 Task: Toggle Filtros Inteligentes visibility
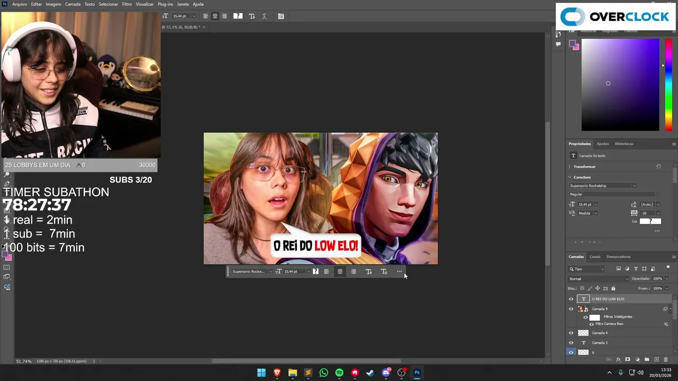tap(585, 317)
